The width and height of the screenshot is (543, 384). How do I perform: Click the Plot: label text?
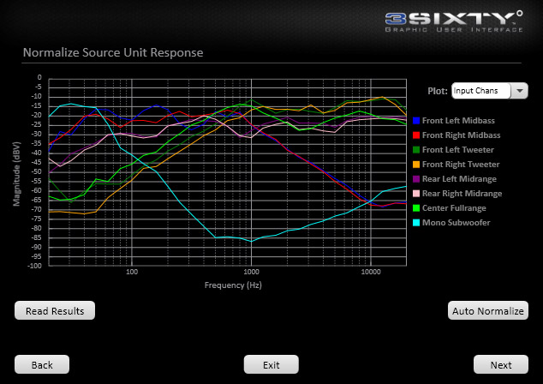pos(437,91)
